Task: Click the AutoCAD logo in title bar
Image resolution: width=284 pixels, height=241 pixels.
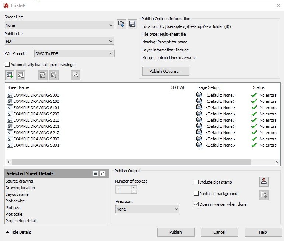Action: pyautogui.click(x=6, y=6)
